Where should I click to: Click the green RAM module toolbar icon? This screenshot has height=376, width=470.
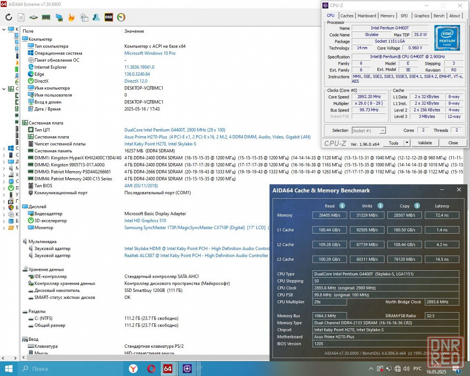pos(46,17)
